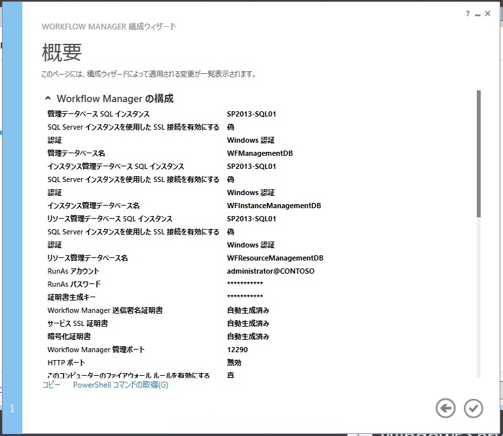Click 自動生成済み next to 暗号化証明書

point(248,336)
